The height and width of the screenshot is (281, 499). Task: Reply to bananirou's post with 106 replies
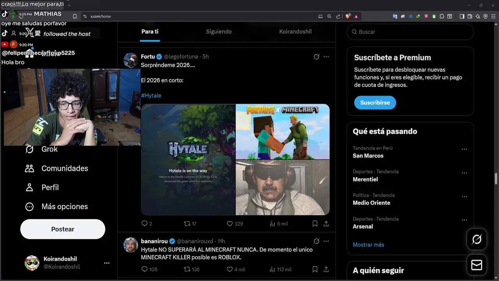pyautogui.click(x=149, y=269)
